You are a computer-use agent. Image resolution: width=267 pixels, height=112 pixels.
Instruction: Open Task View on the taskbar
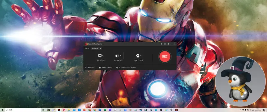point(43,110)
